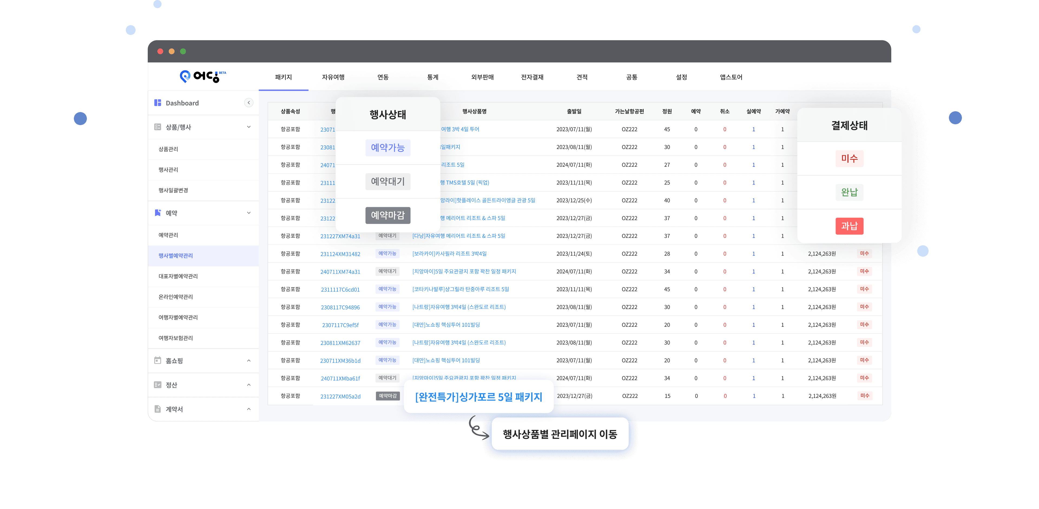Click the Dashboard grid icon
The width and height of the screenshot is (1039, 509).
[x=158, y=103]
